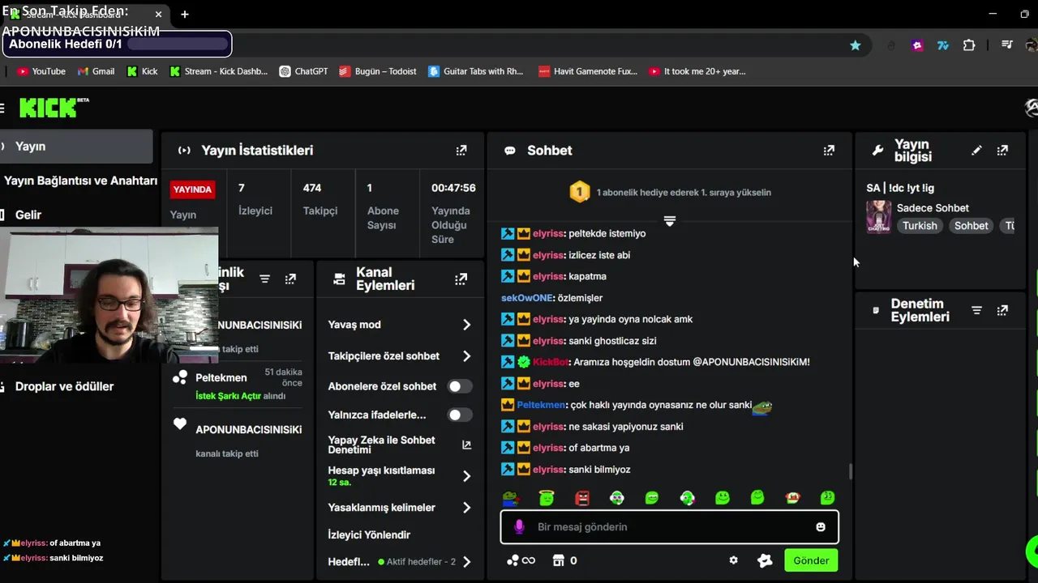The width and height of the screenshot is (1038, 583).
Task: Open Droplar ve ödüller sidebar item
Action: click(x=78, y=386)
